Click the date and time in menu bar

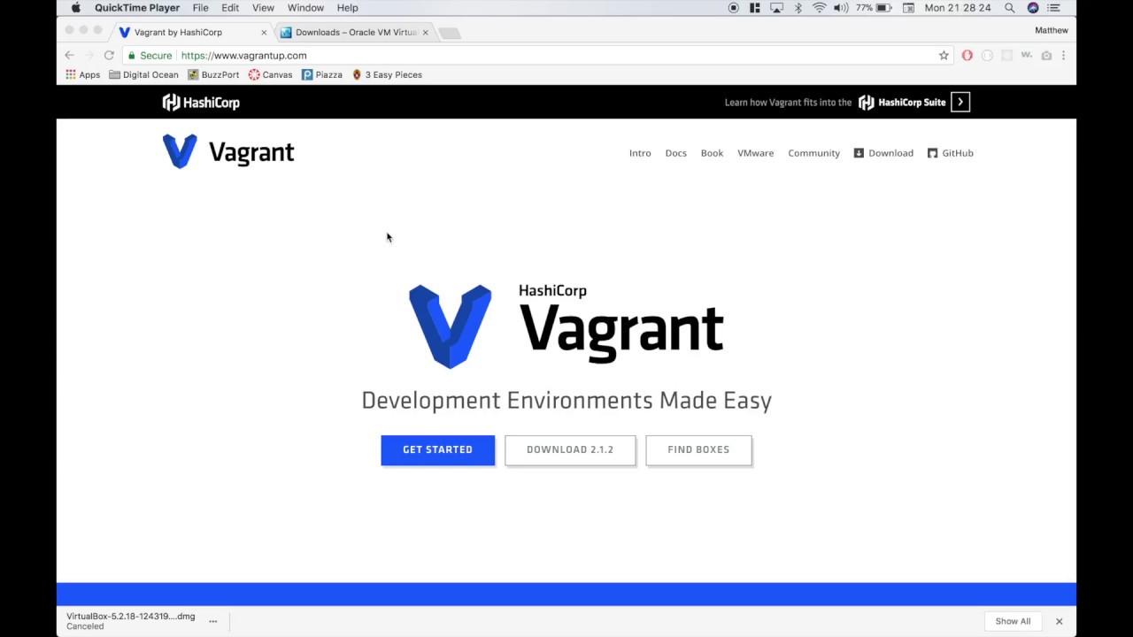pyautogui.click(x=957, y=8)
